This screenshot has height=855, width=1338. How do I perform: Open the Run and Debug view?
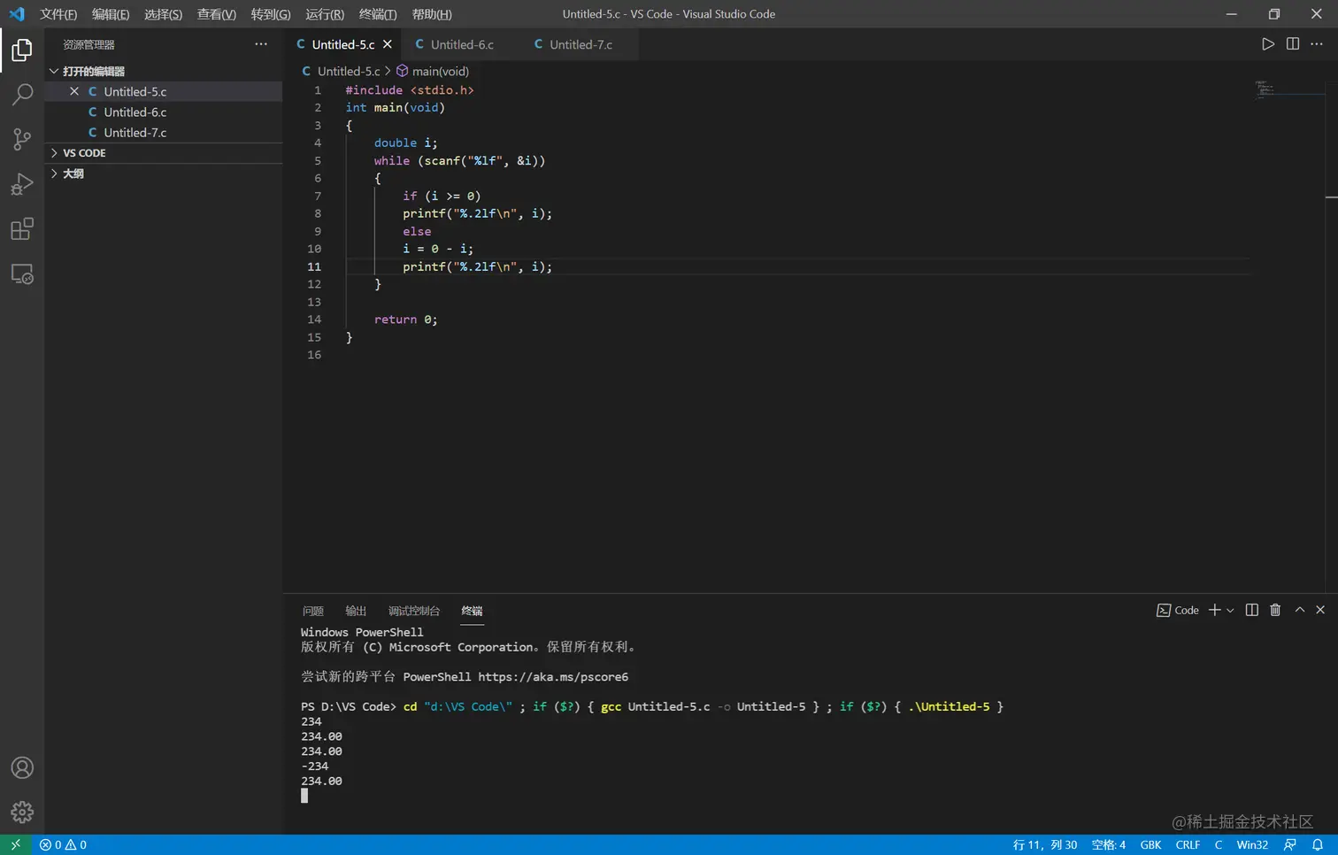point(22,184)
